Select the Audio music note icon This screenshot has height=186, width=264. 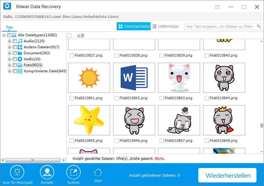tap(20, 41)
